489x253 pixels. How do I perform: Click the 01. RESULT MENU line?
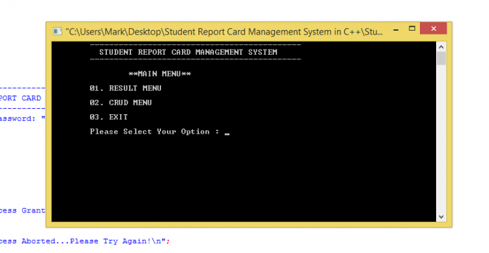[x=125, y=88]
